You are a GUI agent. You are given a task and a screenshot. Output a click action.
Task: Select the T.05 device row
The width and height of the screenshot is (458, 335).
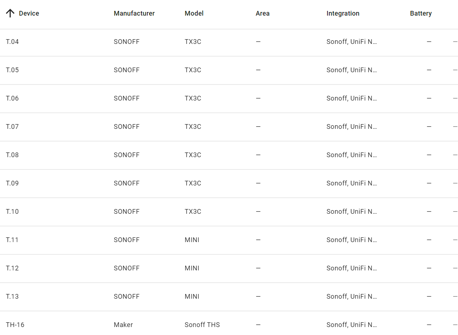[x=12, y=70]
